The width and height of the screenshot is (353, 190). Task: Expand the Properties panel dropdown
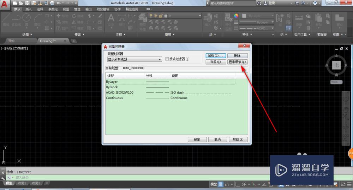[247, 35]
